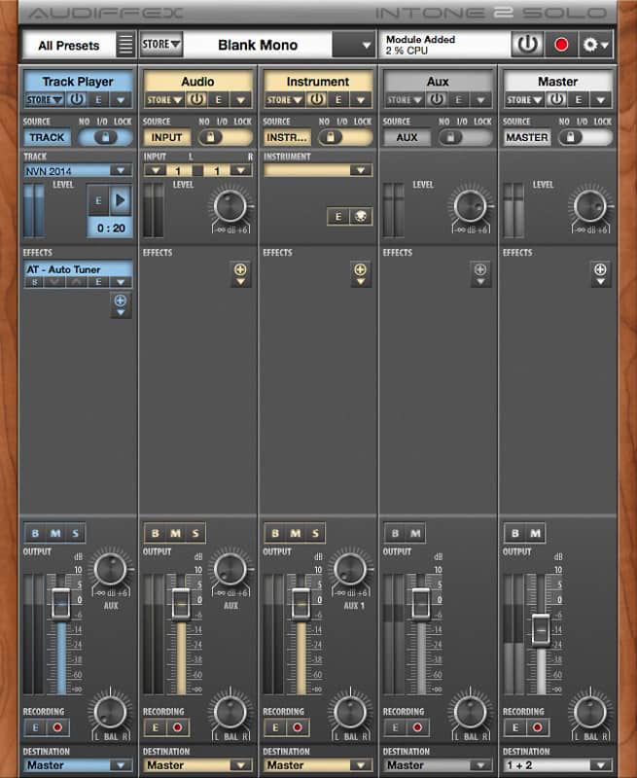This screenshot has height=778, width=637.
Task: Arm the Aux channel recording button
Action: (418, 727)
